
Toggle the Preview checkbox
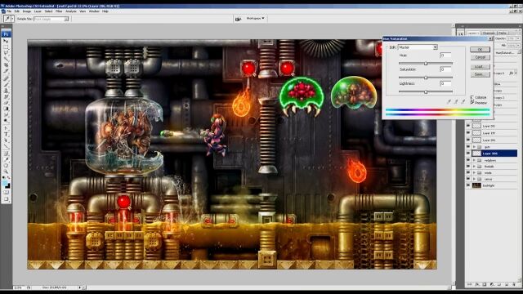pos(472,103)
